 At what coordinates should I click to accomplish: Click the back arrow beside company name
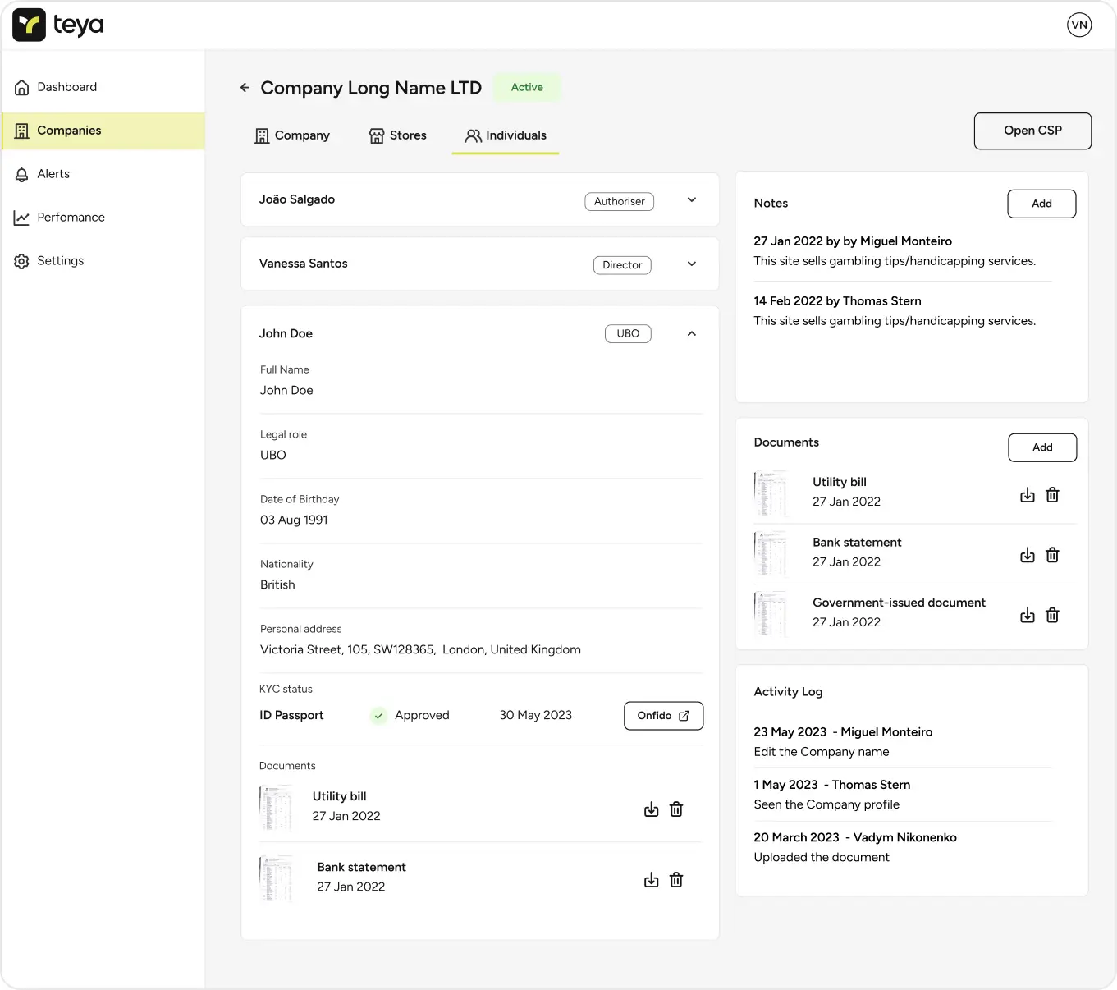[245, 88]
